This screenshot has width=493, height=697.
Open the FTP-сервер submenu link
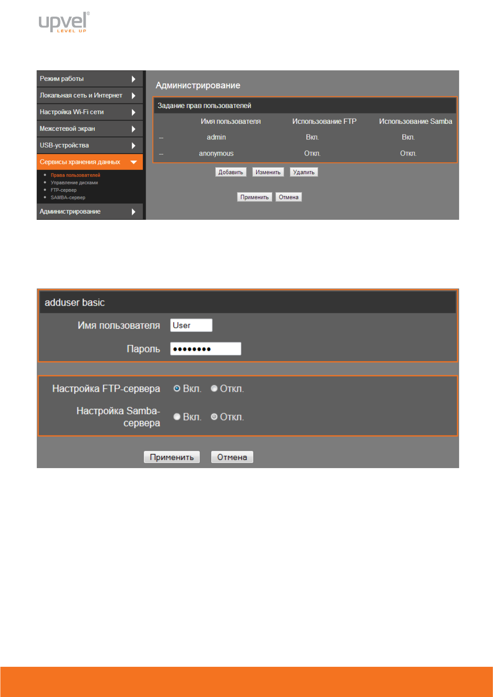[x=63, y=190]
